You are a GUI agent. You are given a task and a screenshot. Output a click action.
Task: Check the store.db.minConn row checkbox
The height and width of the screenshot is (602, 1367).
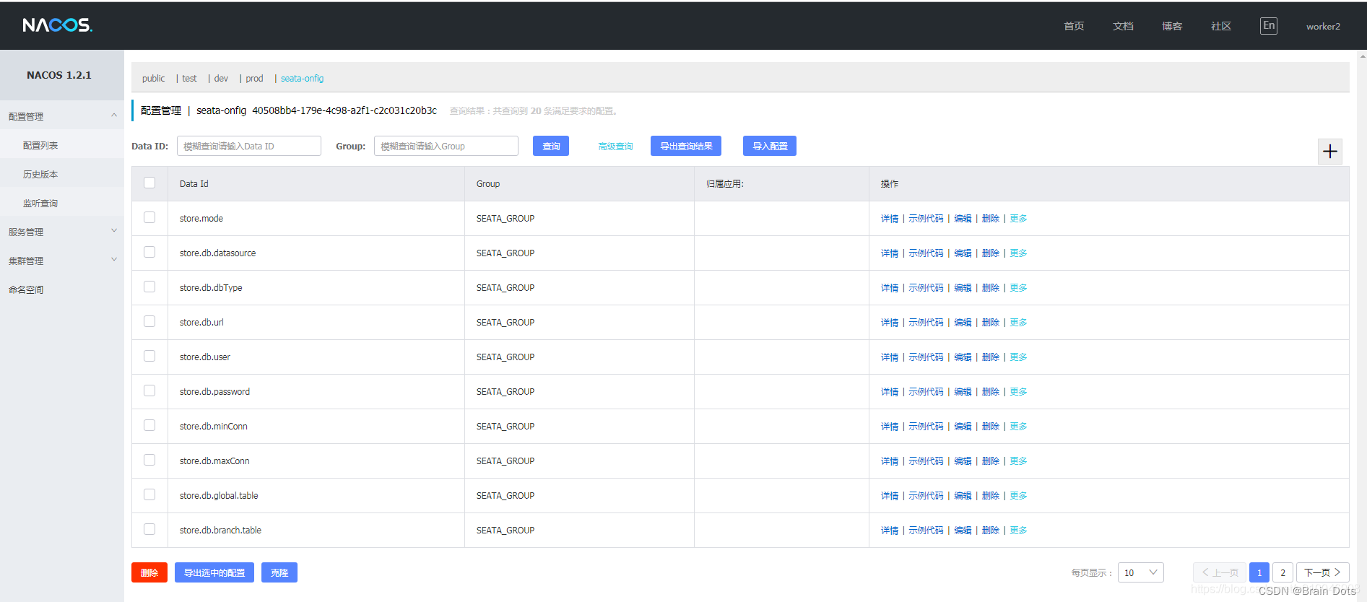(x=149, y=425)
